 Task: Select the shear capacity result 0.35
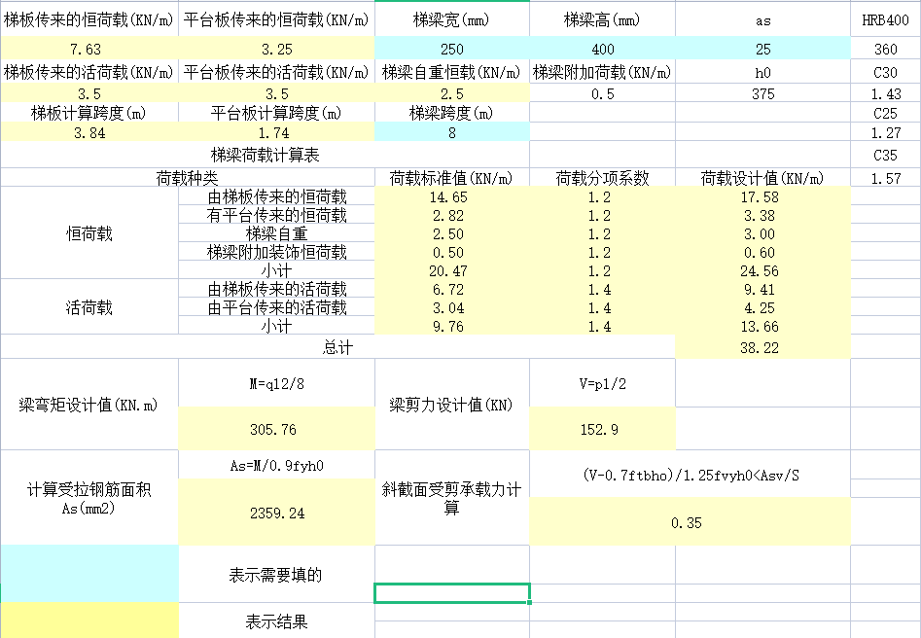pos(687,522)
